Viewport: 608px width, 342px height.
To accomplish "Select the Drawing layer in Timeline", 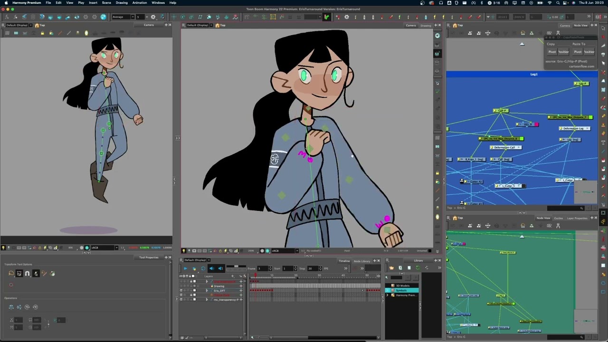I will click(219, 286).
